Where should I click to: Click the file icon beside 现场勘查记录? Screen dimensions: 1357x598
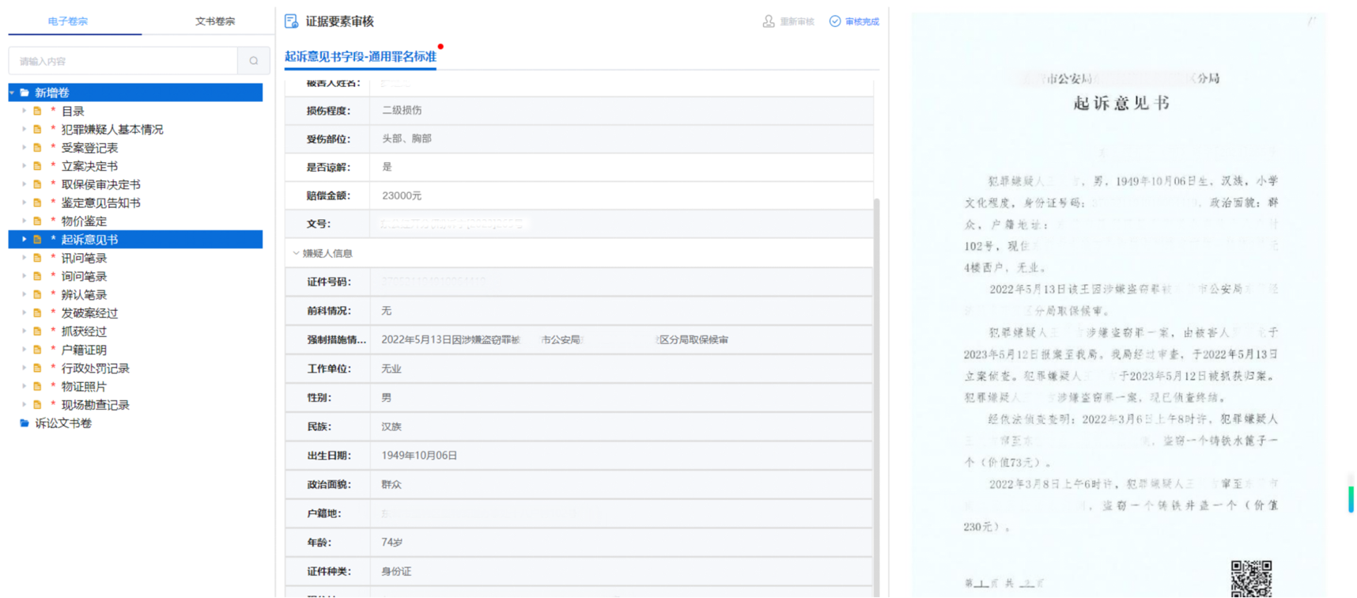tap(37, 404)
